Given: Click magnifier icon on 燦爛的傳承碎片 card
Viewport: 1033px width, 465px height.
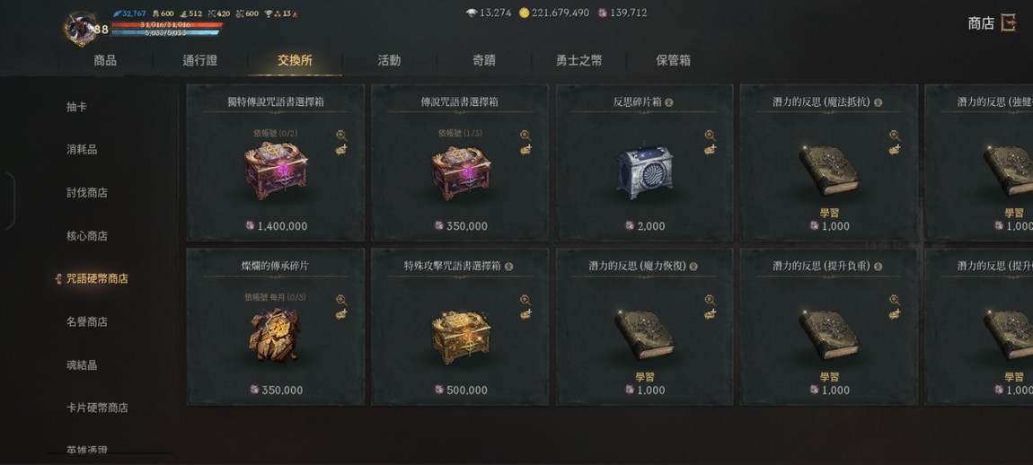Looking at the screenshot, I should pyautogui.click(x=341, y=300).
